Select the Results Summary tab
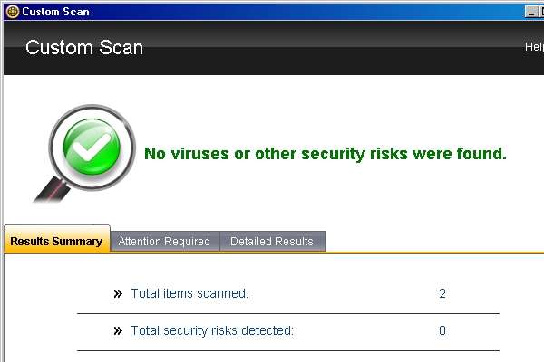Image resolution: width=544 pixels, height=362 pixels. pos(56,239)
